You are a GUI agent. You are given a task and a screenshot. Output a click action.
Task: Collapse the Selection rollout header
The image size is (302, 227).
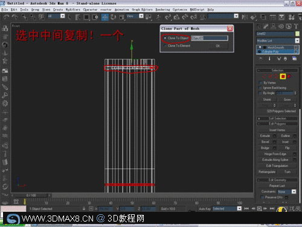[277, 70]
